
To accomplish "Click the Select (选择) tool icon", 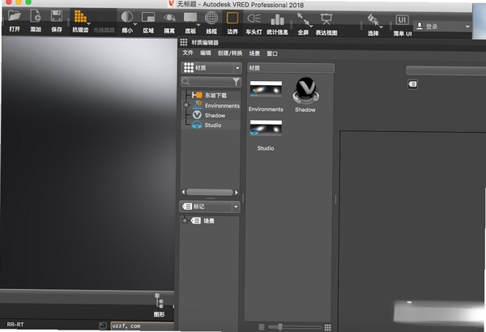I will pyautogui.click(x=373, y=20).
